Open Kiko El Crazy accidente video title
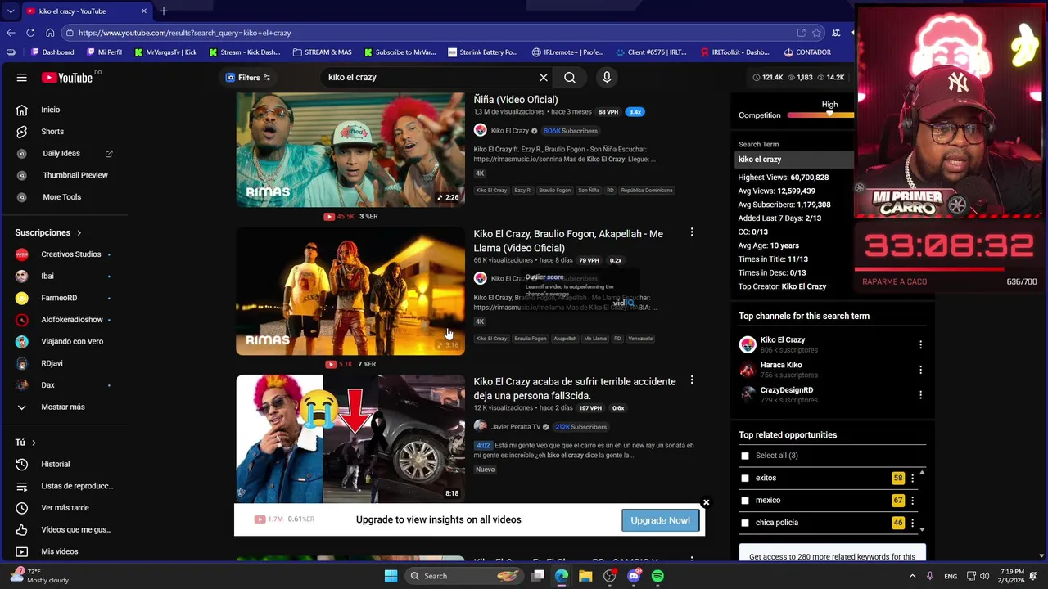Viewport: 1048px width, 589px height. [x=575, y=389]
